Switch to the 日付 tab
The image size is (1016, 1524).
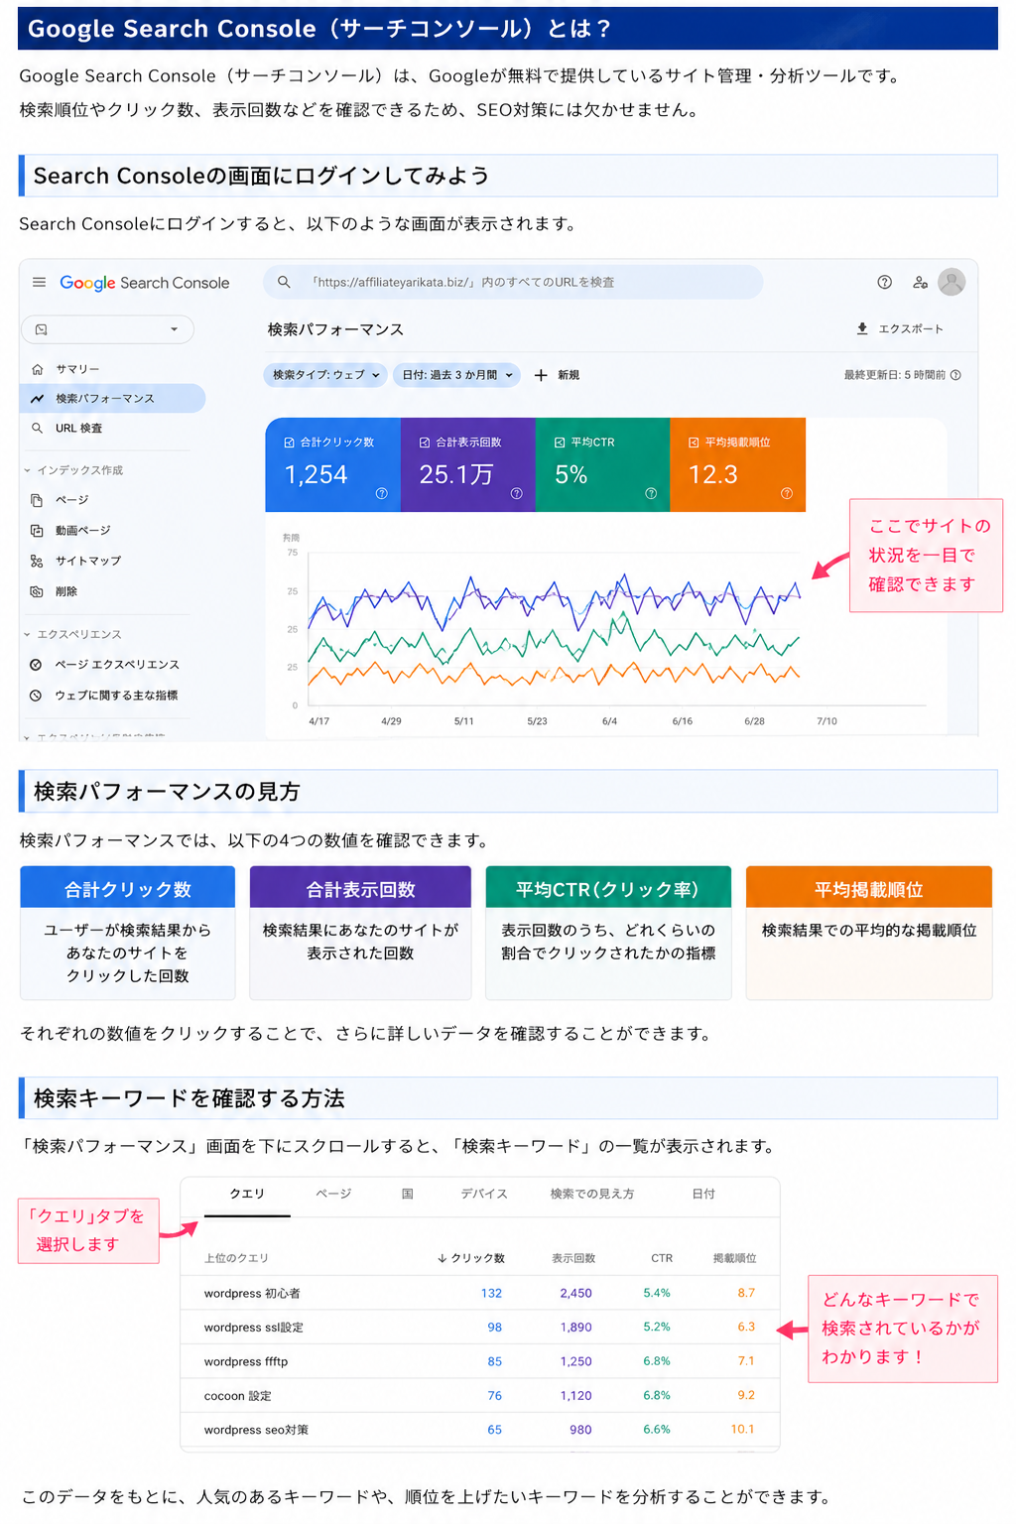point(703,1195)
